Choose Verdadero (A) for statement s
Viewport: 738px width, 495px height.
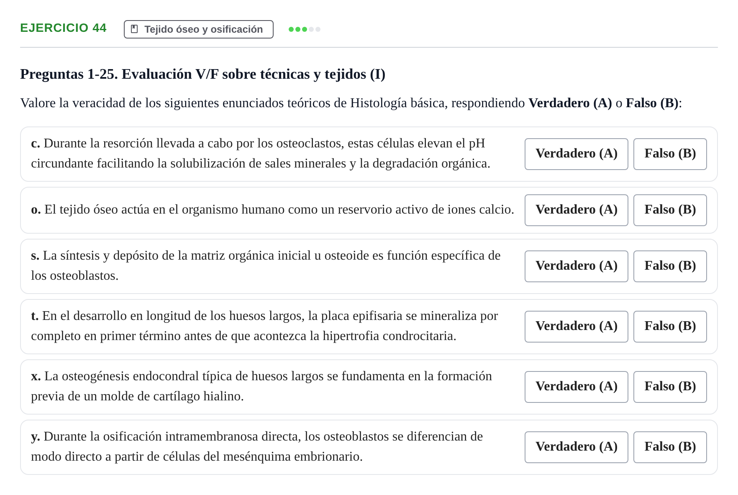click(577, 266)
